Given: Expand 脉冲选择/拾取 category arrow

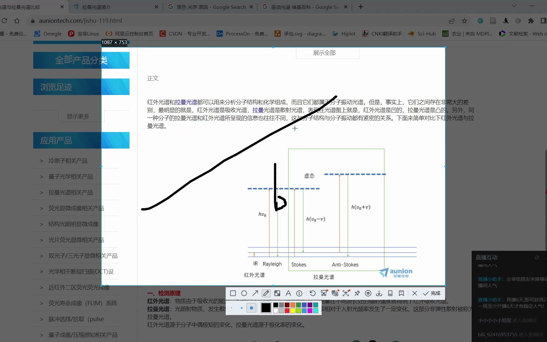Looking at the screenshot, I should pos(41,319).
